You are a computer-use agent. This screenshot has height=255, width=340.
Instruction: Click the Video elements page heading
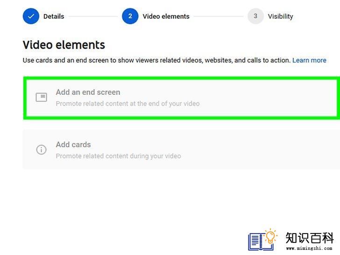(x=64, y=45)
